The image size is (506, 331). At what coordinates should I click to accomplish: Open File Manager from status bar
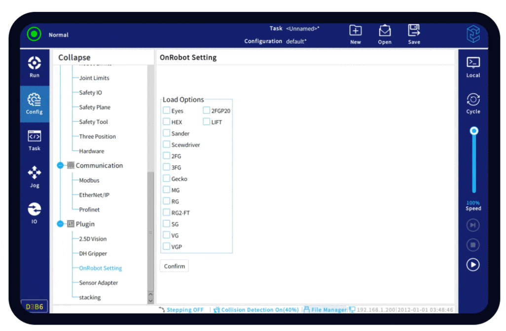[x=325, y=310]
